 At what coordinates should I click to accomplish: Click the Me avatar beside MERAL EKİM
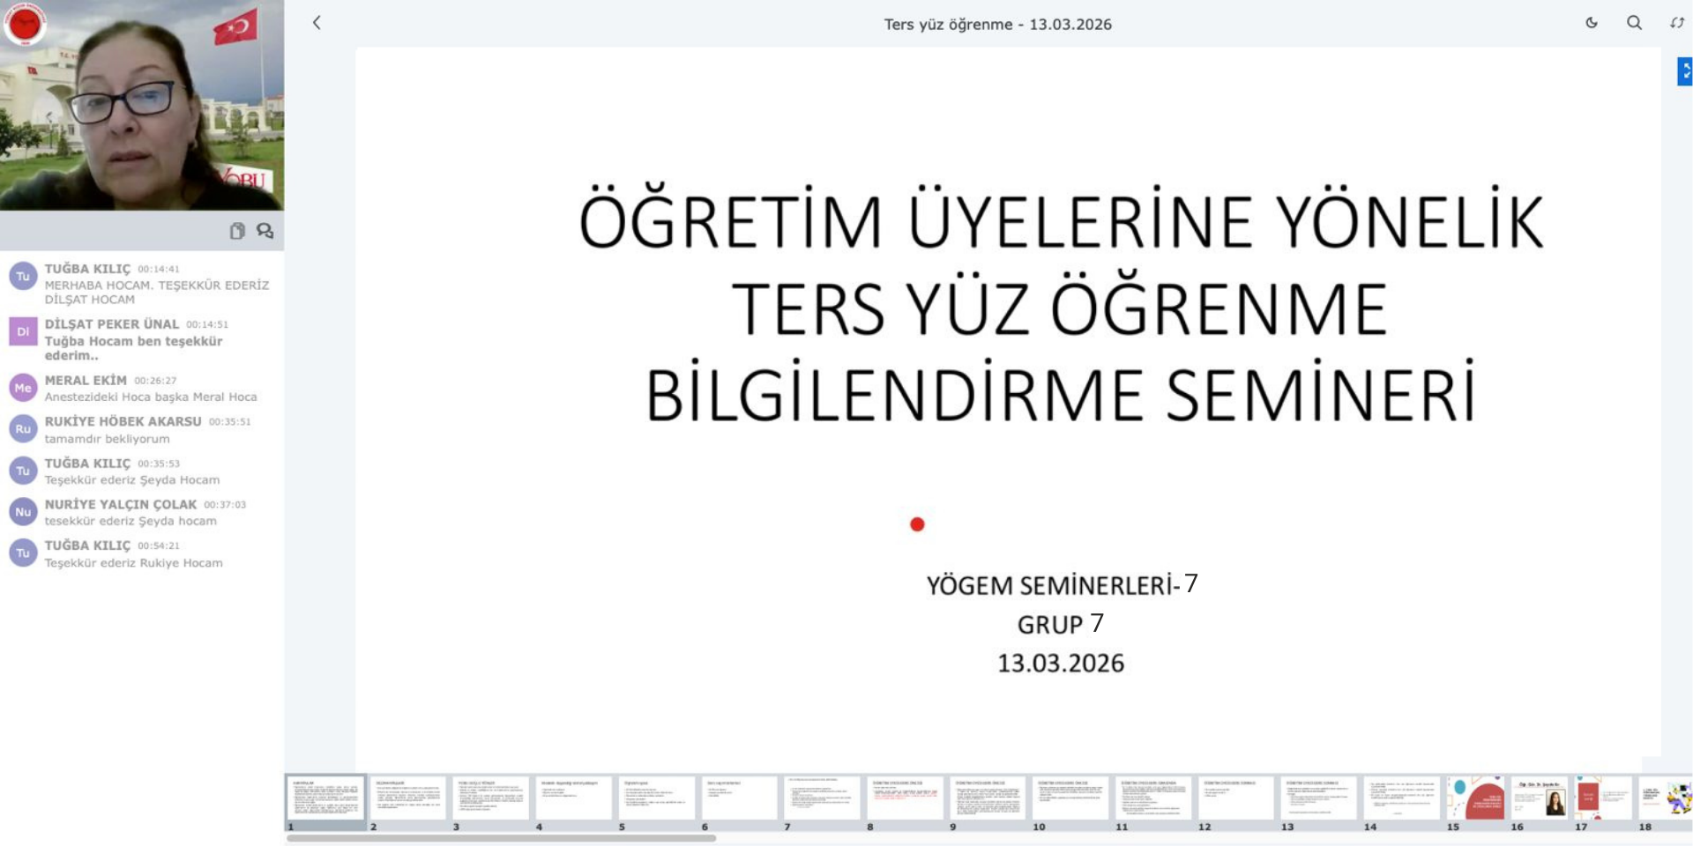click(23, 388)
